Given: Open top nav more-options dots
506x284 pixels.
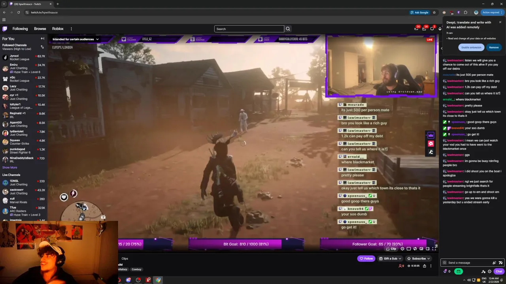Looking at the screenshot, I should click(71, 29).
